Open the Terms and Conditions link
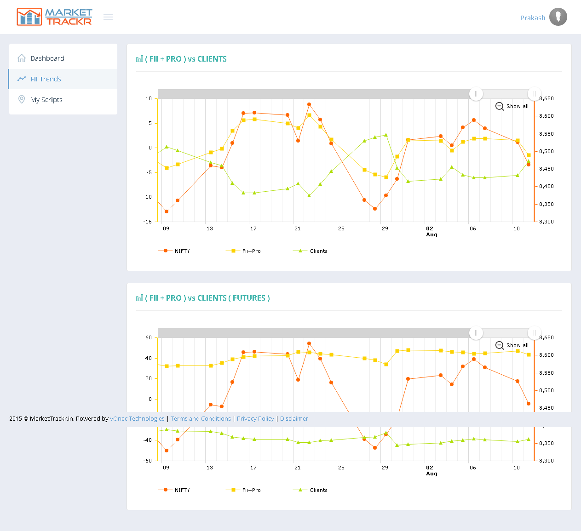This screenshot has width=581, height=531. pos(201,419)
